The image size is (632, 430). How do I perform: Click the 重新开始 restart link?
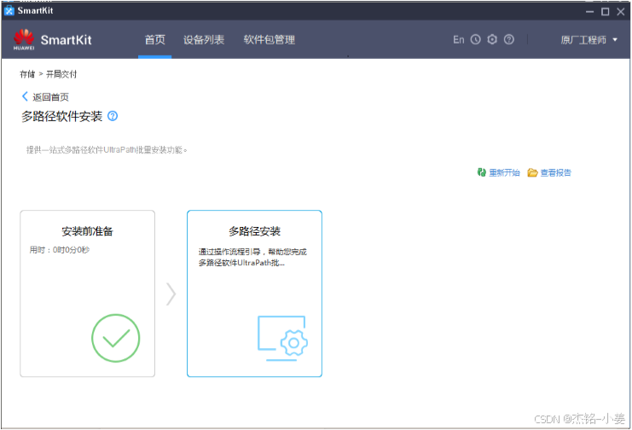pos(504,173)
